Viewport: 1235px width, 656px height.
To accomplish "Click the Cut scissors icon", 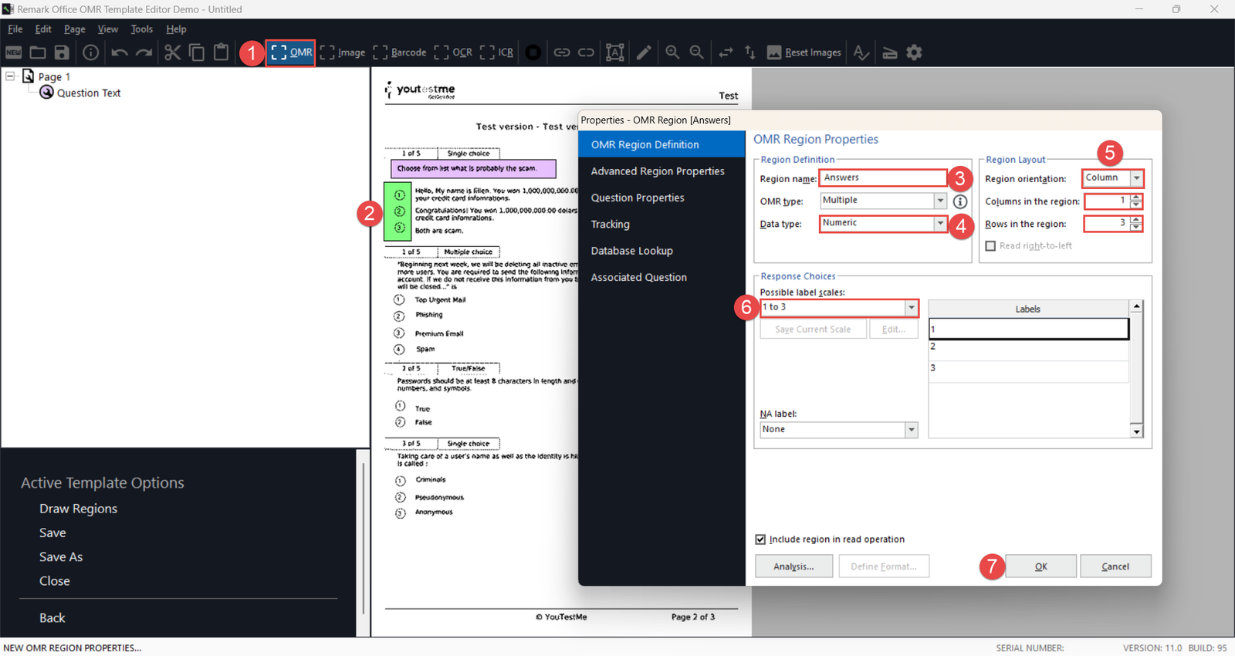I will 172,52.
